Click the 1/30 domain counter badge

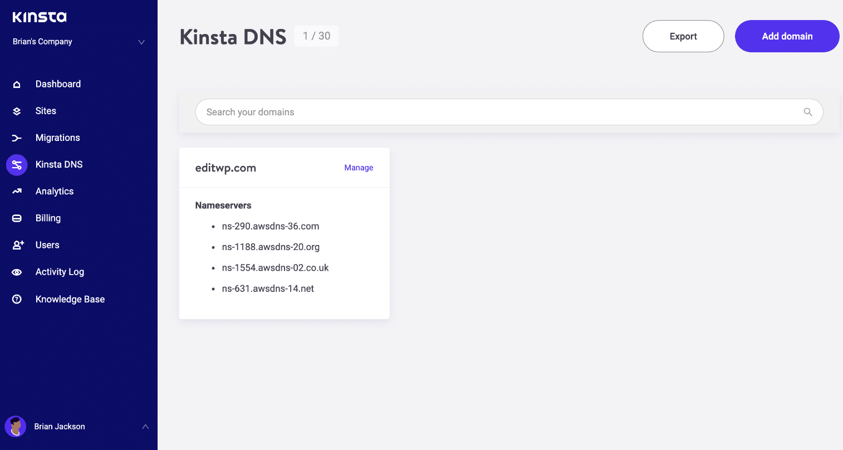click(316, 36)
